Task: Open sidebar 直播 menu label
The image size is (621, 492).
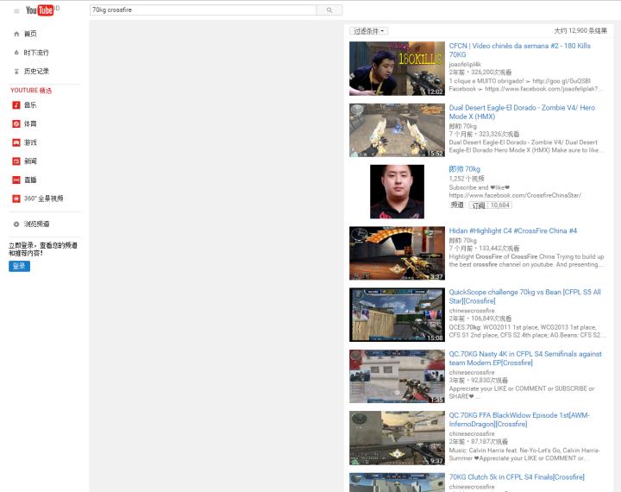Action: coord(30,180)
